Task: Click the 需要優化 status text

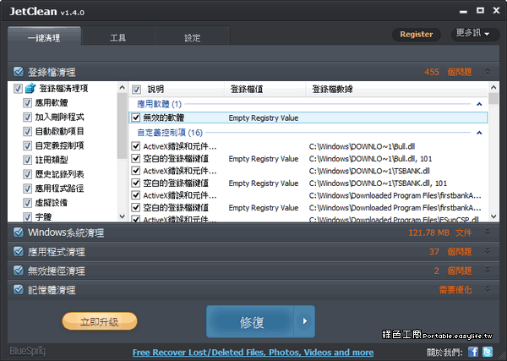Action: coord(455,289)
